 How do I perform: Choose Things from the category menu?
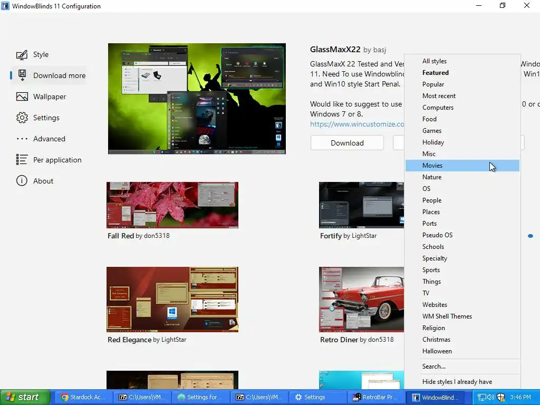point(462,282)
